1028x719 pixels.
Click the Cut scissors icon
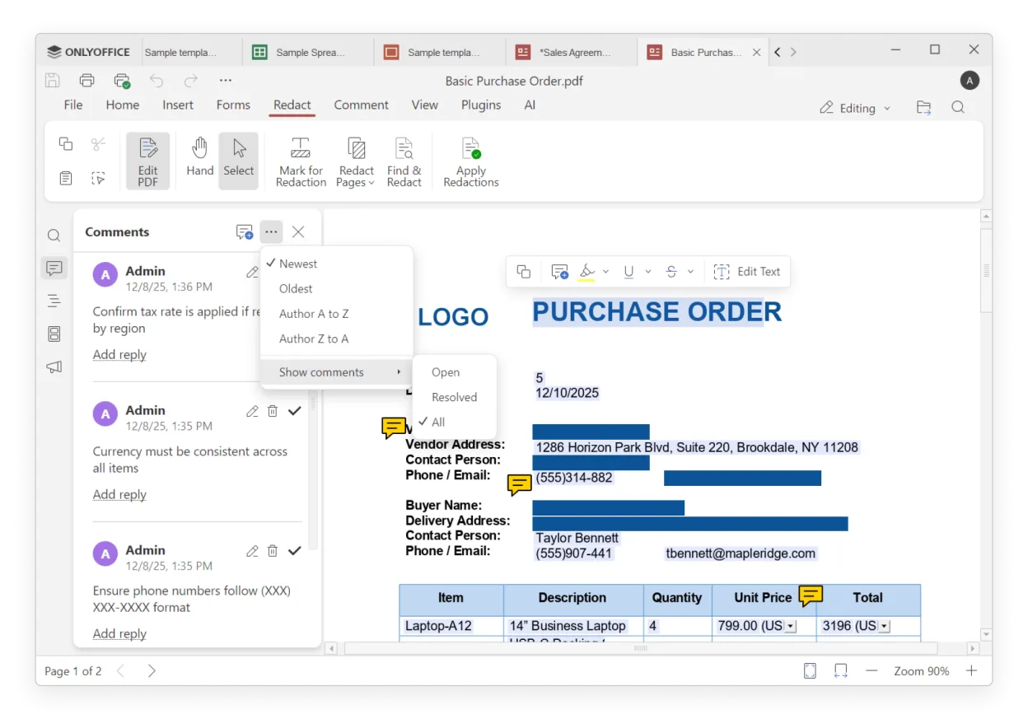pyautogui.click(x=99, y=144)
